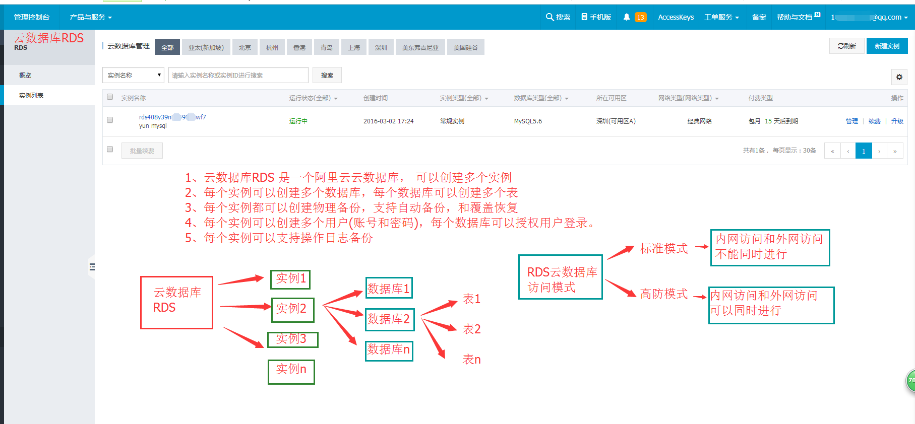
Task: Click the 经典网络 network type cell
Action: coord(700,121)
